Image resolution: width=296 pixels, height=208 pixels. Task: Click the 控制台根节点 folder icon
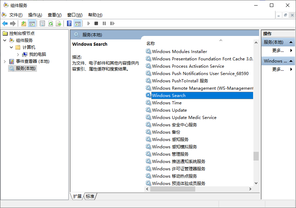coord(5,34)
